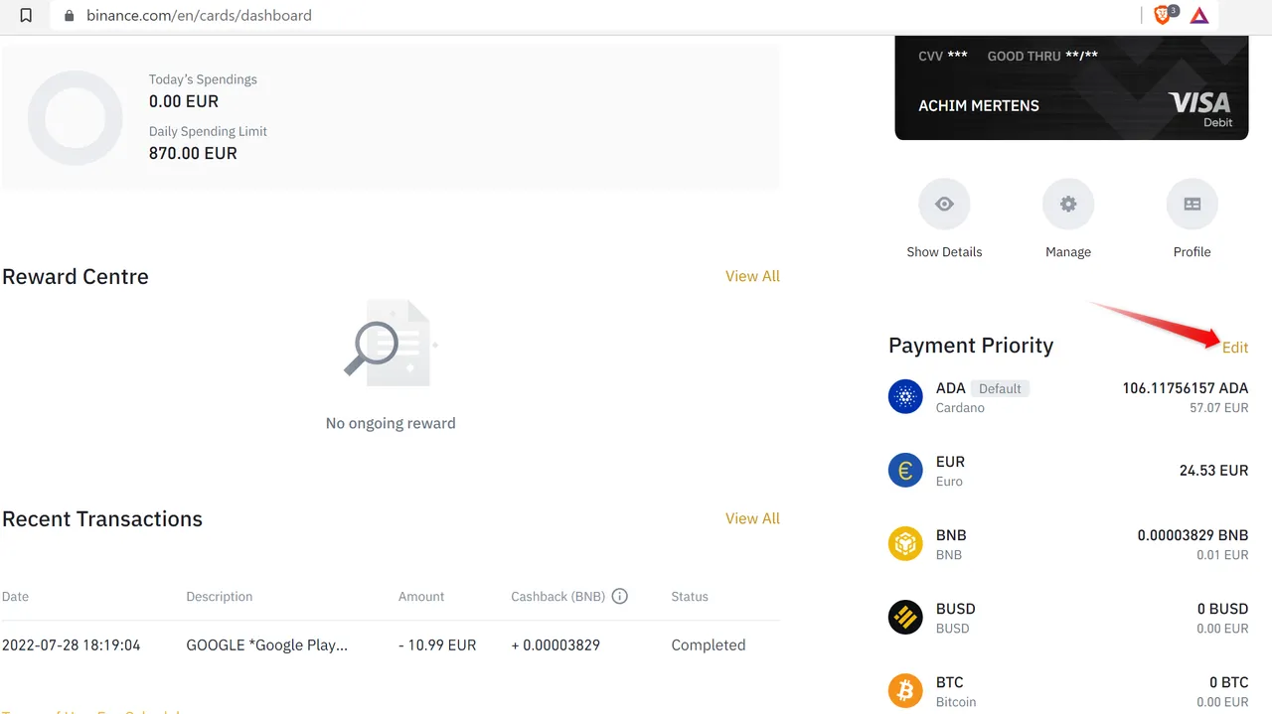Screen dimensions: 1272x714
Task: Click the browser bookmark icon
Action: (x=26, y=15)
